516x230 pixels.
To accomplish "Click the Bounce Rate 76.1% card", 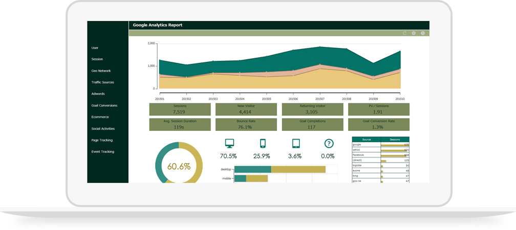I will [246, 125].
